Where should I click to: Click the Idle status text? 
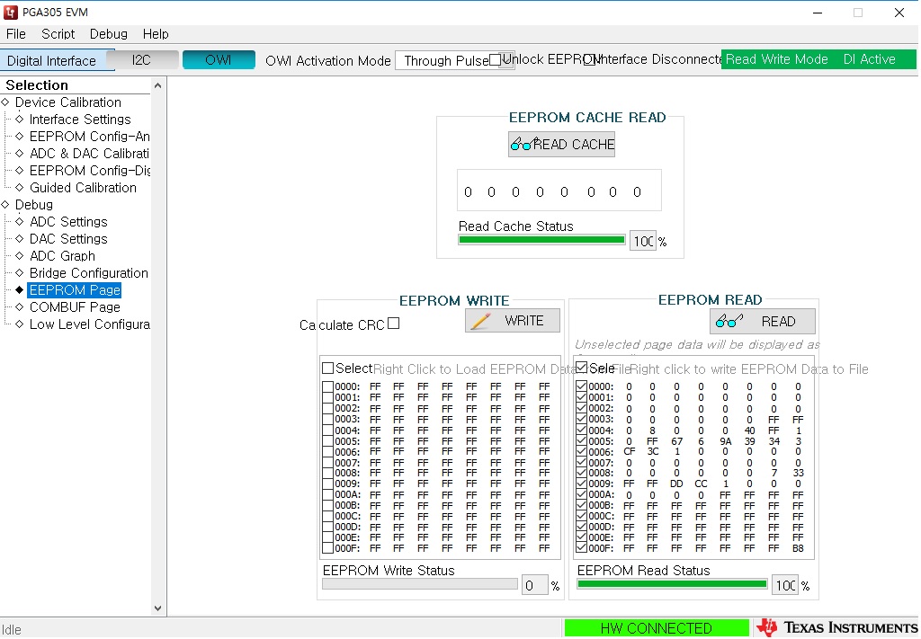coord(12,630)
